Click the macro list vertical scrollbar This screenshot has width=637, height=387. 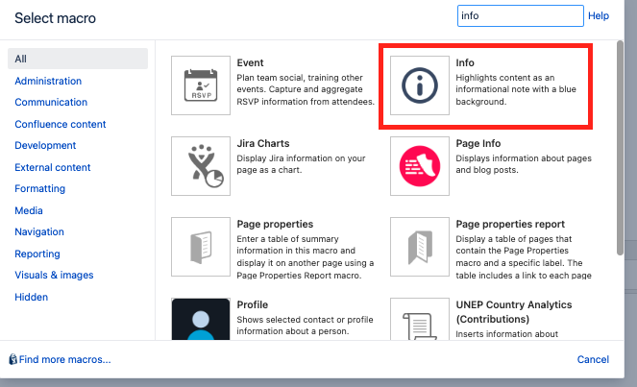(x=620, y=148)
